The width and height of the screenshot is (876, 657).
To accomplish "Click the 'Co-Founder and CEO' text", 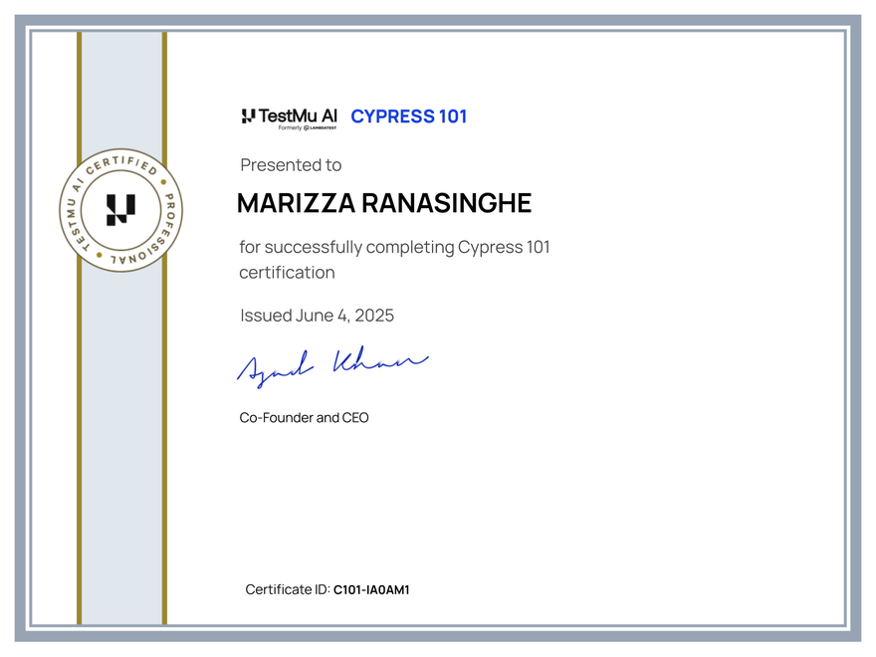I will tap(303, 417).
